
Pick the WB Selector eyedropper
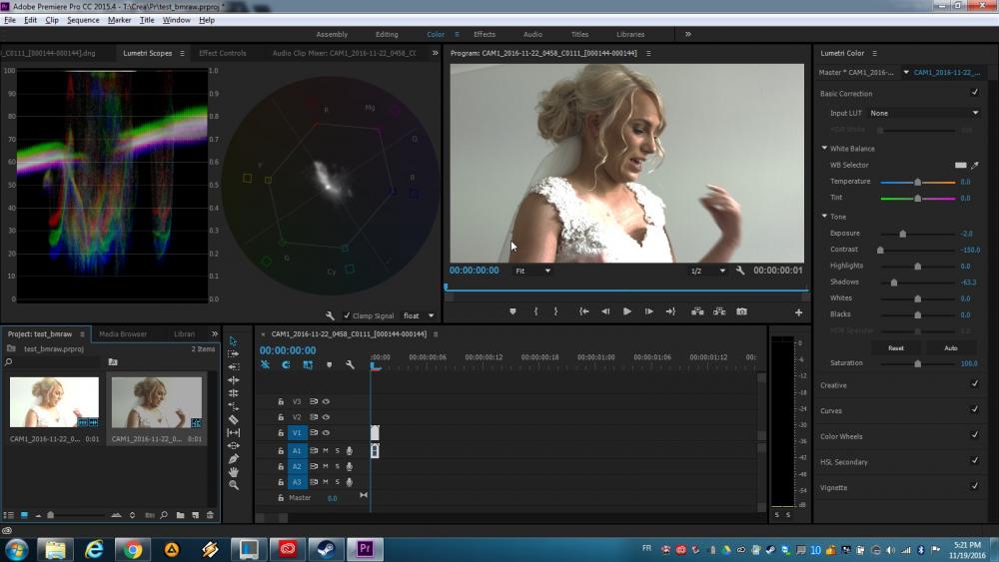coord(974,166)
